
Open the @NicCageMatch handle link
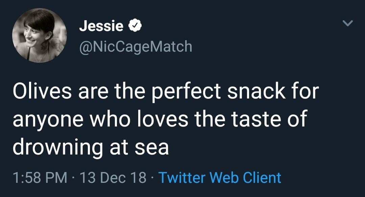pos(135,46)
